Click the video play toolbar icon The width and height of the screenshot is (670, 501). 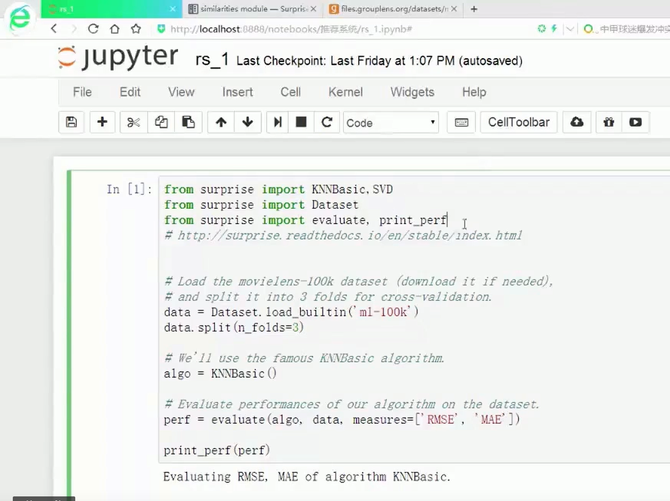click(636, 122)
